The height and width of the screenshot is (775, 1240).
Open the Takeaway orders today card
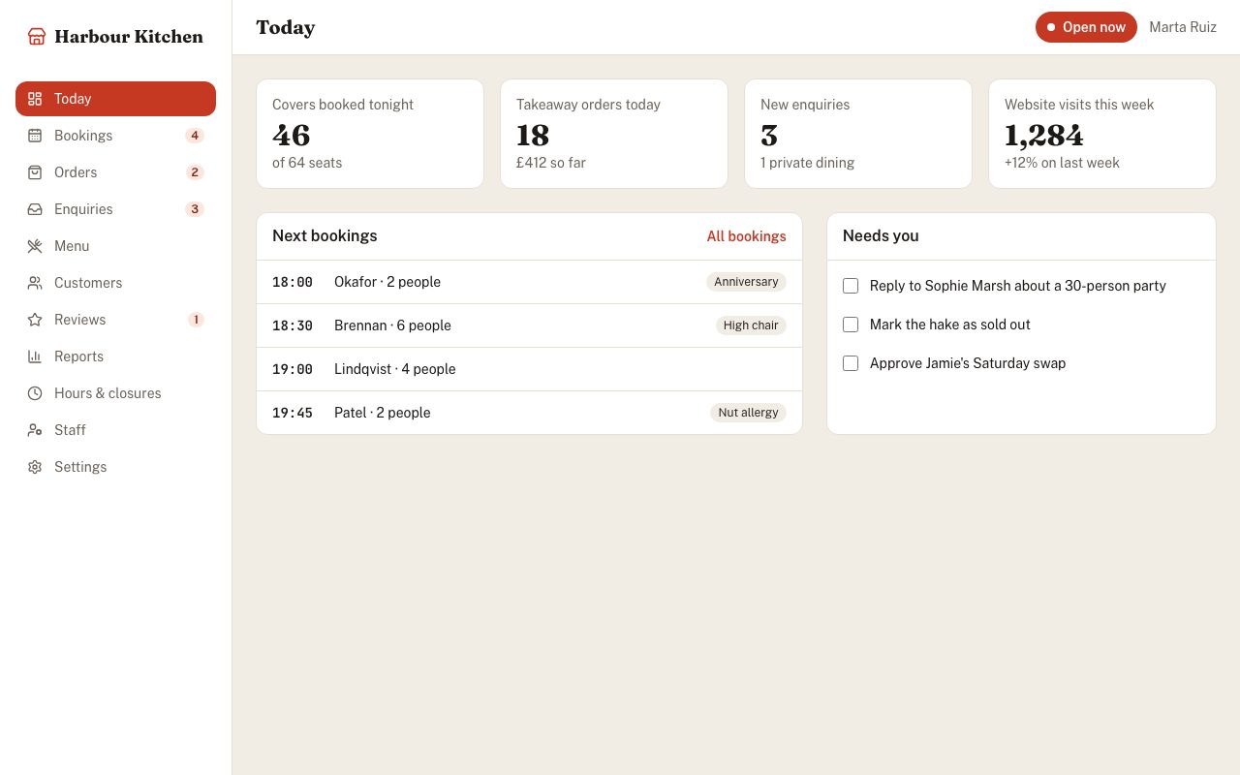tap(614, 134)
